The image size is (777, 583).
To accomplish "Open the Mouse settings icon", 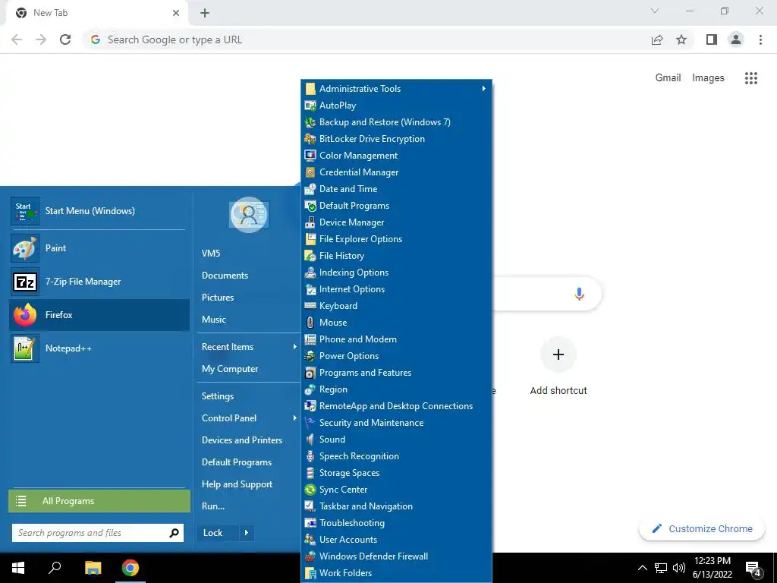I will click(x=310, y=322).
